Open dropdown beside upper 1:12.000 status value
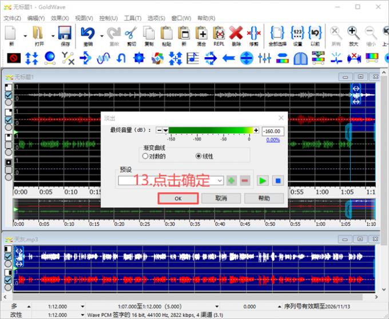This screenshot has height=319, width=389. pyautogui.click(x=82, y=306)
